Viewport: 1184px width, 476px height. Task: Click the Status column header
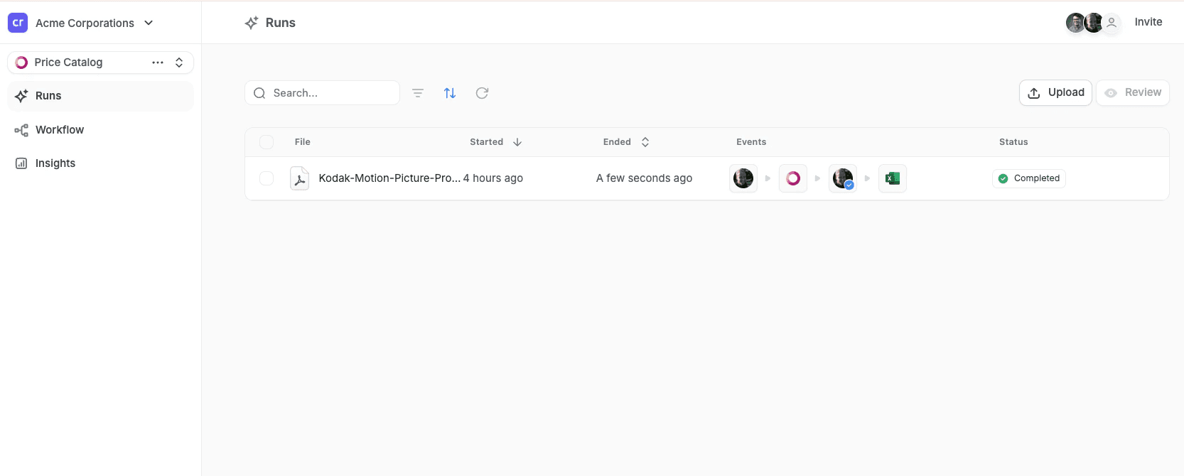(x=1013, y=142)
